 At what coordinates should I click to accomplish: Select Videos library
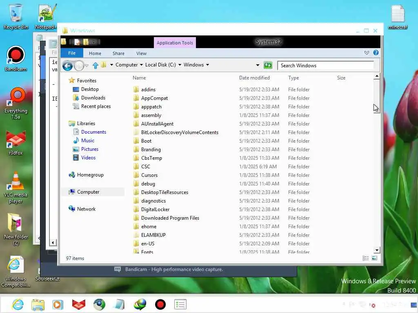[88, 158]
